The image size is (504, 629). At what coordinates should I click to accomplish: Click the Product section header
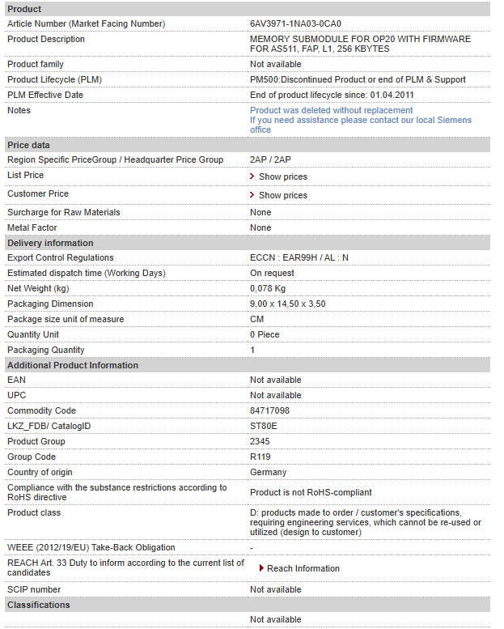click(x=248, y=9)
